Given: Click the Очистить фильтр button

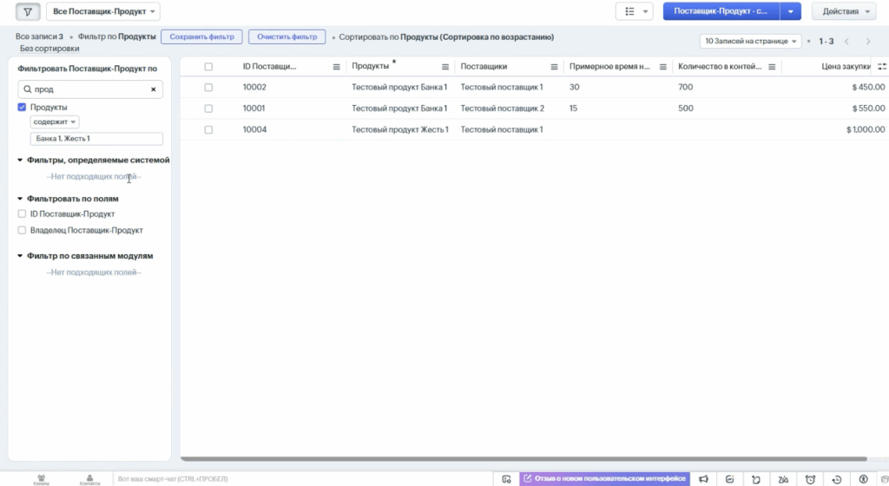Looking at the screenshot, I should click(286, 37).
